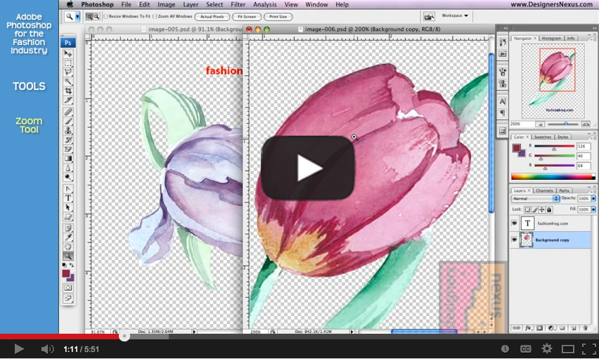Open the Filter menu
599x359 pixels.
pyautogui.click(x=238, y=5)
